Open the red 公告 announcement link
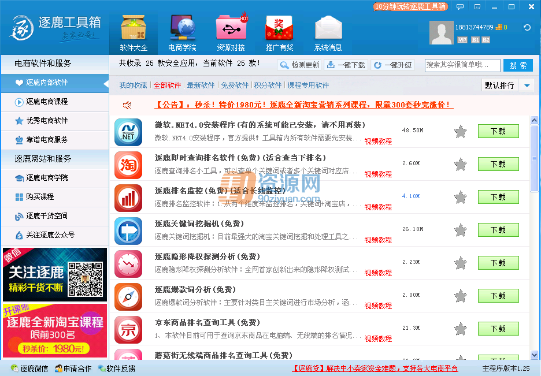Screen dimensions: 541x376 pyautogui.click(x=303, y=105)
